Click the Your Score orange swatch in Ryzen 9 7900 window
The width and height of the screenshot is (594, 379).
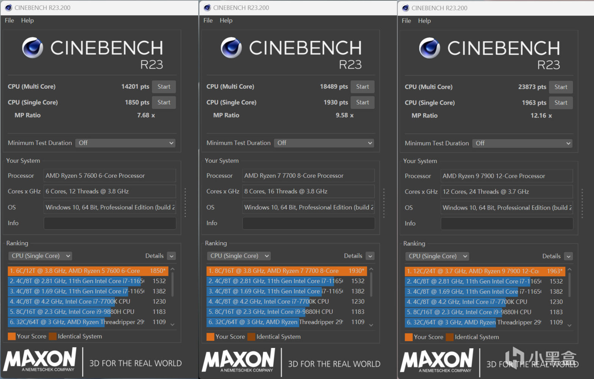tap(408, 337)
